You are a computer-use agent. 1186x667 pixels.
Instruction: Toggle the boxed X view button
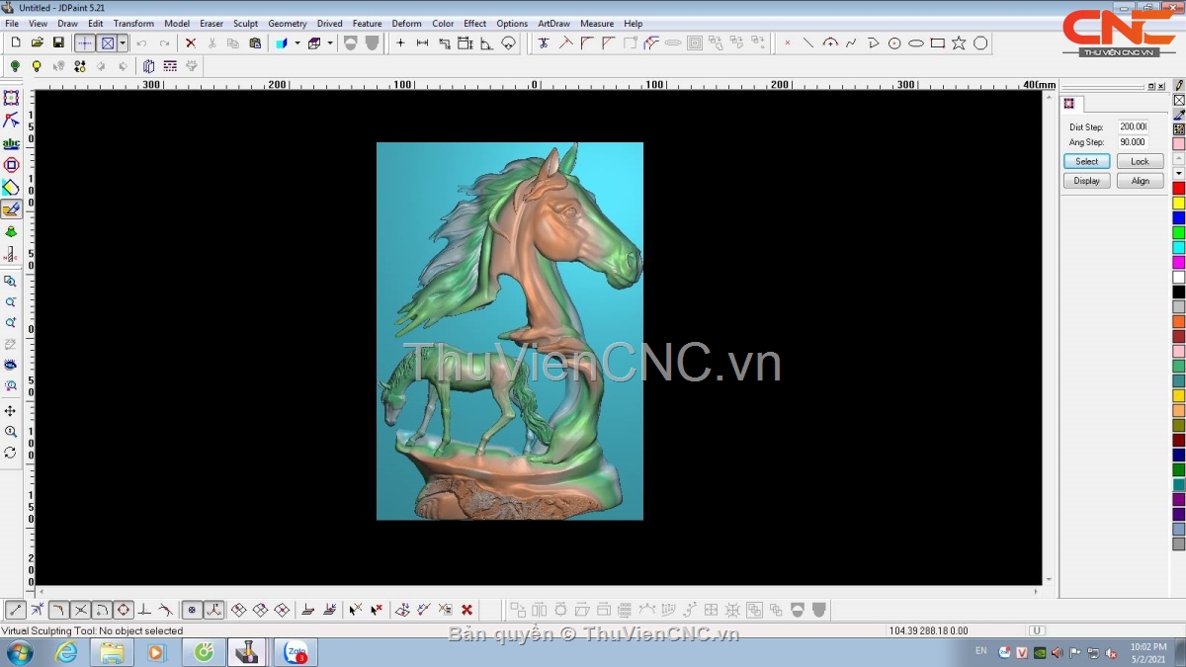point(107,43)
